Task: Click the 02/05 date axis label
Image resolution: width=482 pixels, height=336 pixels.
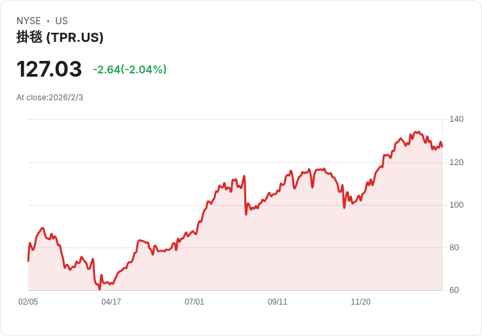Action: tap(28, 302)
